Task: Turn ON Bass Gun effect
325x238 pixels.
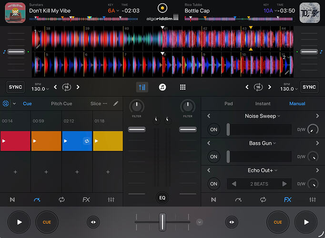Action: [x=213, y=157]
